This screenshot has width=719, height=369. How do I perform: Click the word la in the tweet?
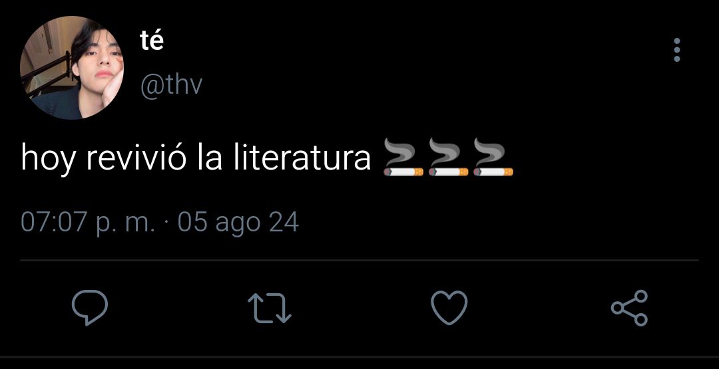coord(210,158)
